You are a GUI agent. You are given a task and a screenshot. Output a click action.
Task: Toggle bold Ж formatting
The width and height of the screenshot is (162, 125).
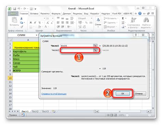[31, 22]
